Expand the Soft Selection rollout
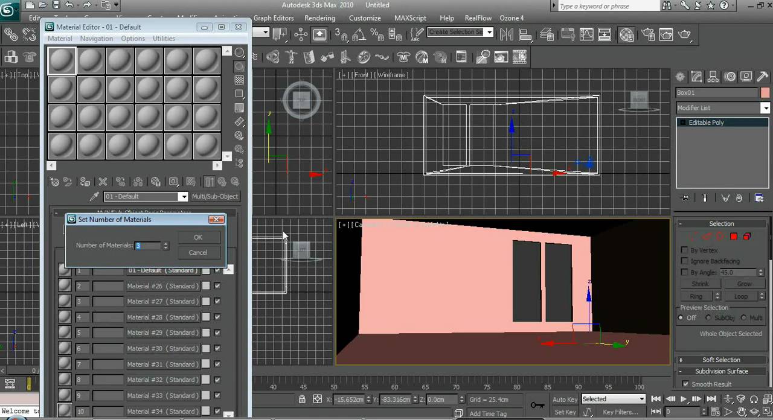The width and height of the screenshot is (773, 420). (722, 360)
